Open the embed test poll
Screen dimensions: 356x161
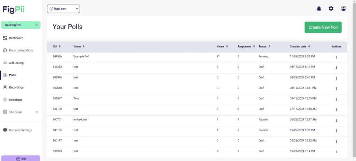tap(80, 119)
